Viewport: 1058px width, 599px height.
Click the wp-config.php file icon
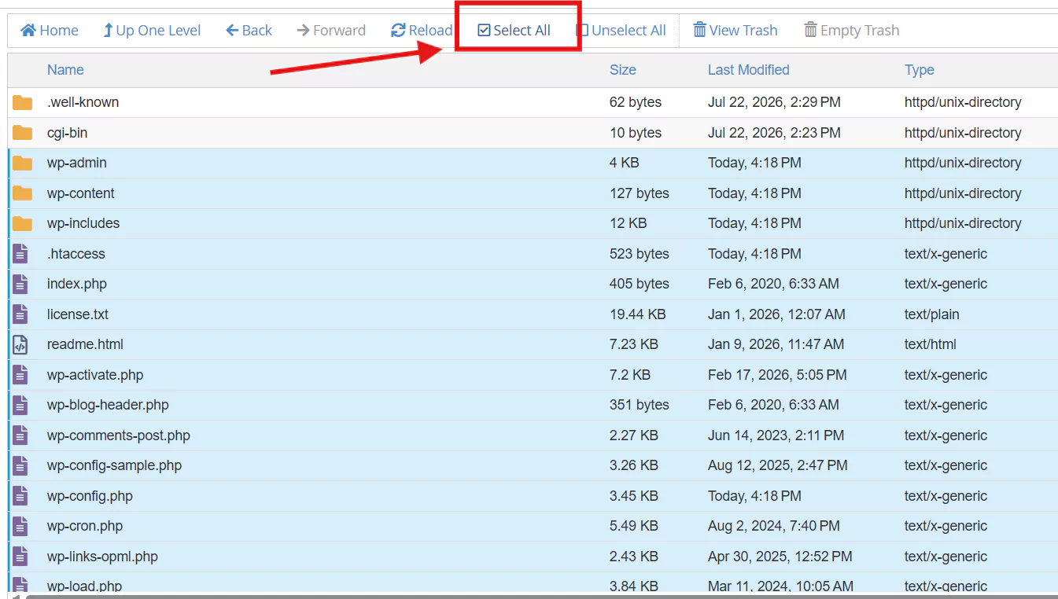(20, 496)
